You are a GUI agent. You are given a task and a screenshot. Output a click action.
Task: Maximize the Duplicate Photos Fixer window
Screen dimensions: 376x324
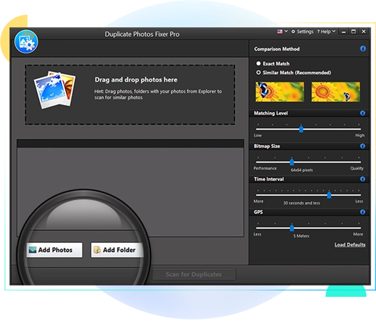pyautogui.click(x=354, y=32)
